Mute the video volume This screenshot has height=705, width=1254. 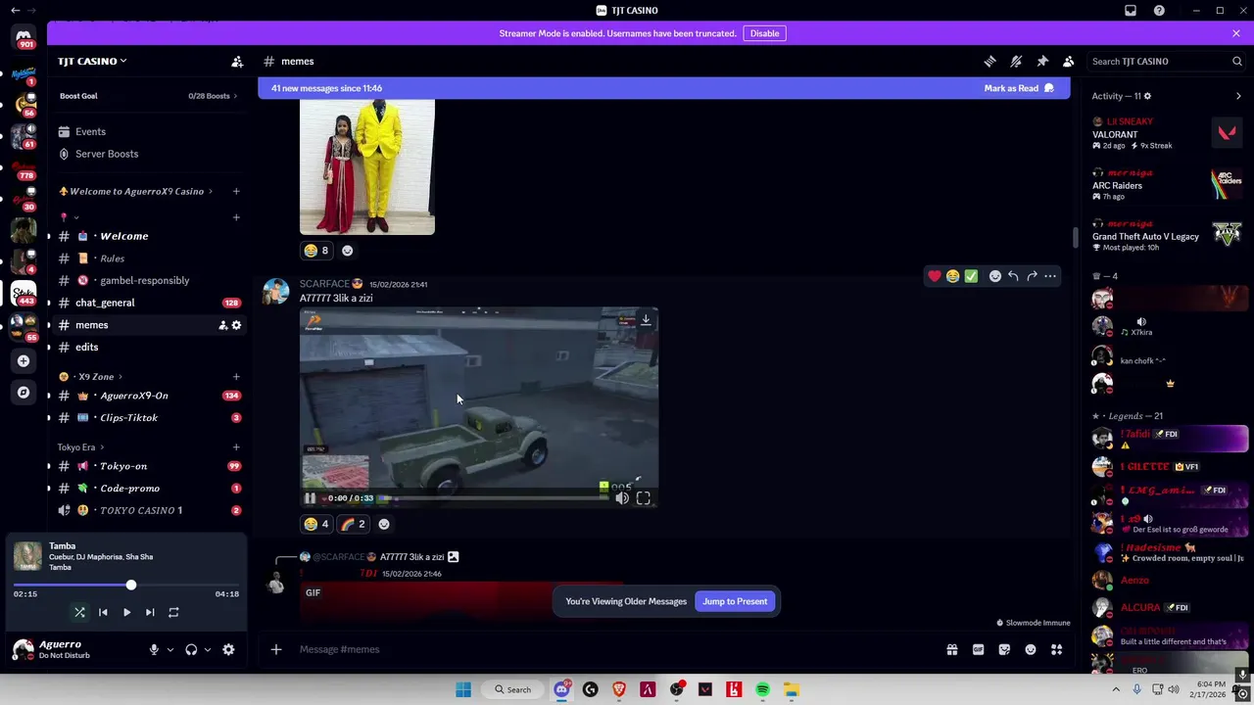tap(622, 498)
